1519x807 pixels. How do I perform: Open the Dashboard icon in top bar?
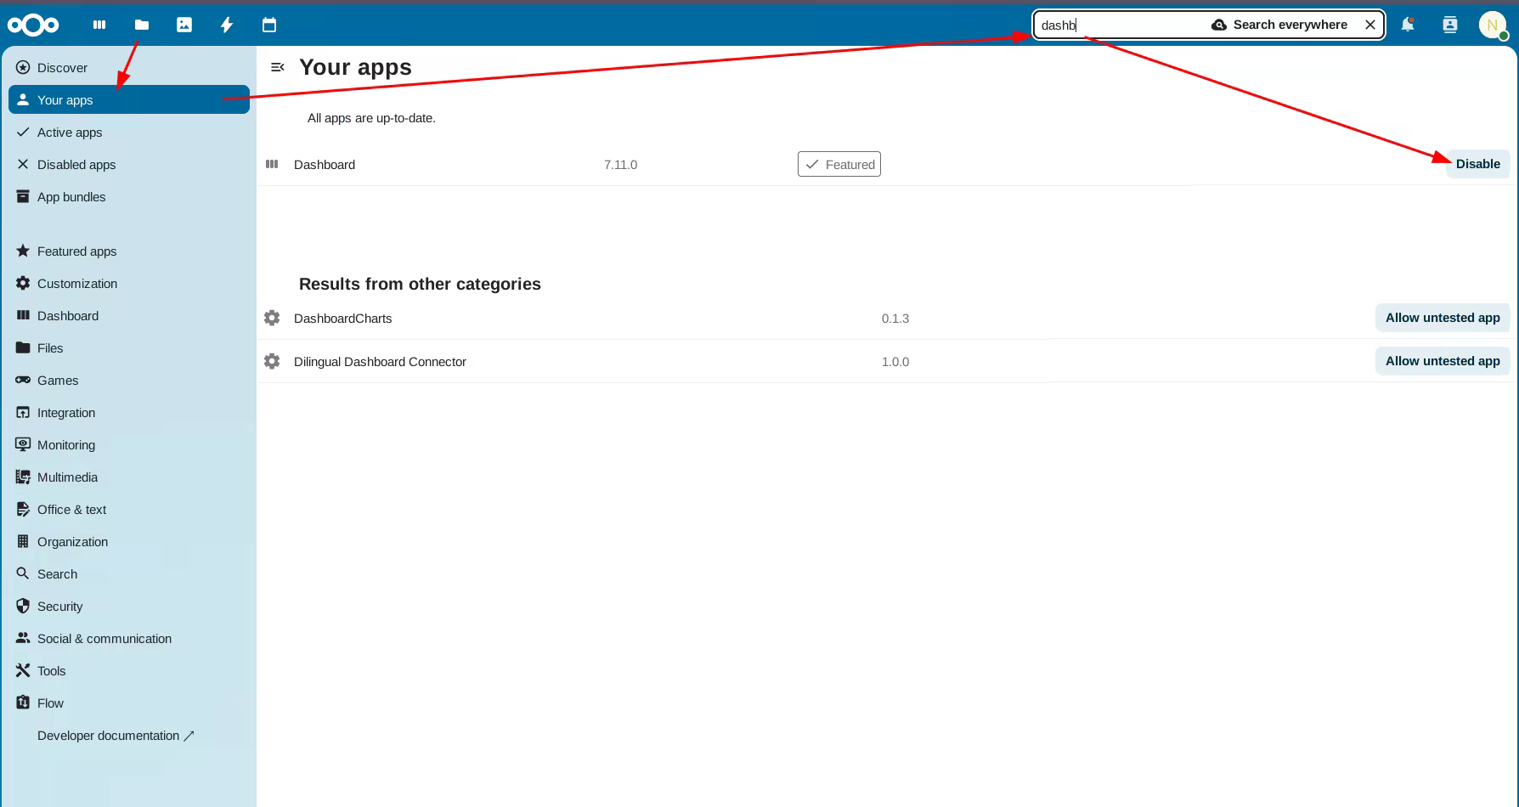[99, 25]
